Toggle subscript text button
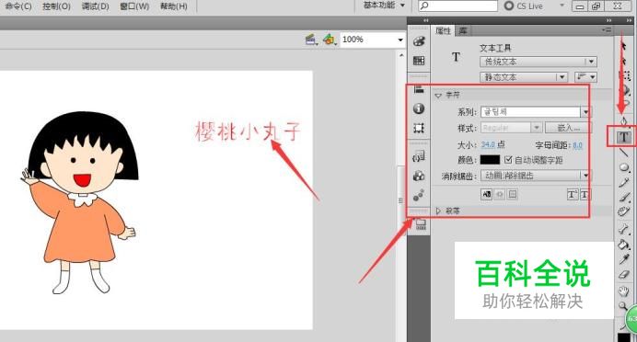The width and height of the screenshot is (637, 342). pyautogui.click(x=585, y=195)
